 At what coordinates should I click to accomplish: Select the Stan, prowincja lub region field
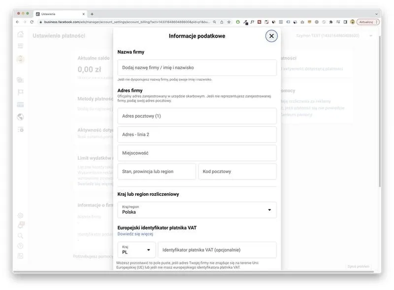pyautogui.click(x=157, y=172)
